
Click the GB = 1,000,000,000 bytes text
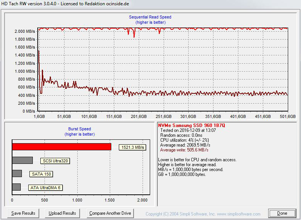click(x=182, y=174)
